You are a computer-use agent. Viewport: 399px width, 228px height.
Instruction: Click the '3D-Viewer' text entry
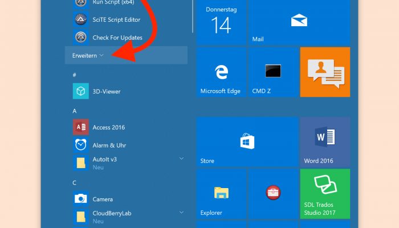pyautogui.click(x=107, y=91)
